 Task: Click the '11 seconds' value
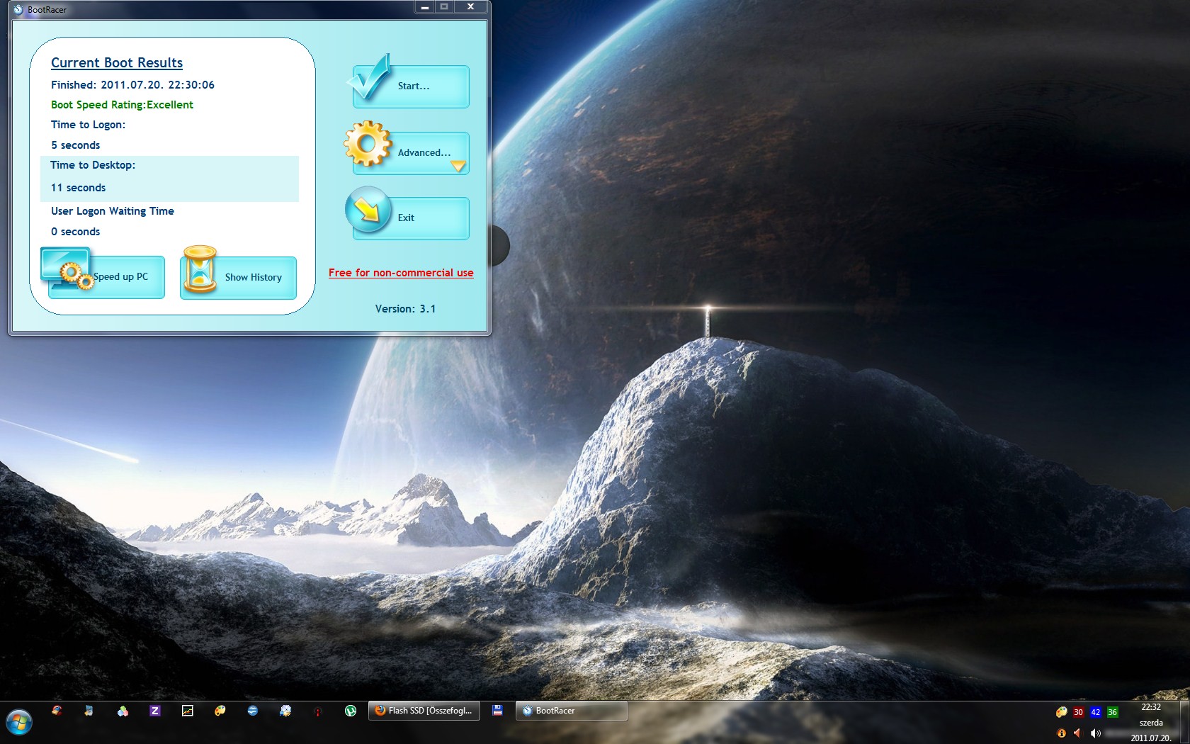click(78, 188)
